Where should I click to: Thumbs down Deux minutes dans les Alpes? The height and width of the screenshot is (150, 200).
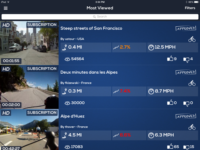186,104
